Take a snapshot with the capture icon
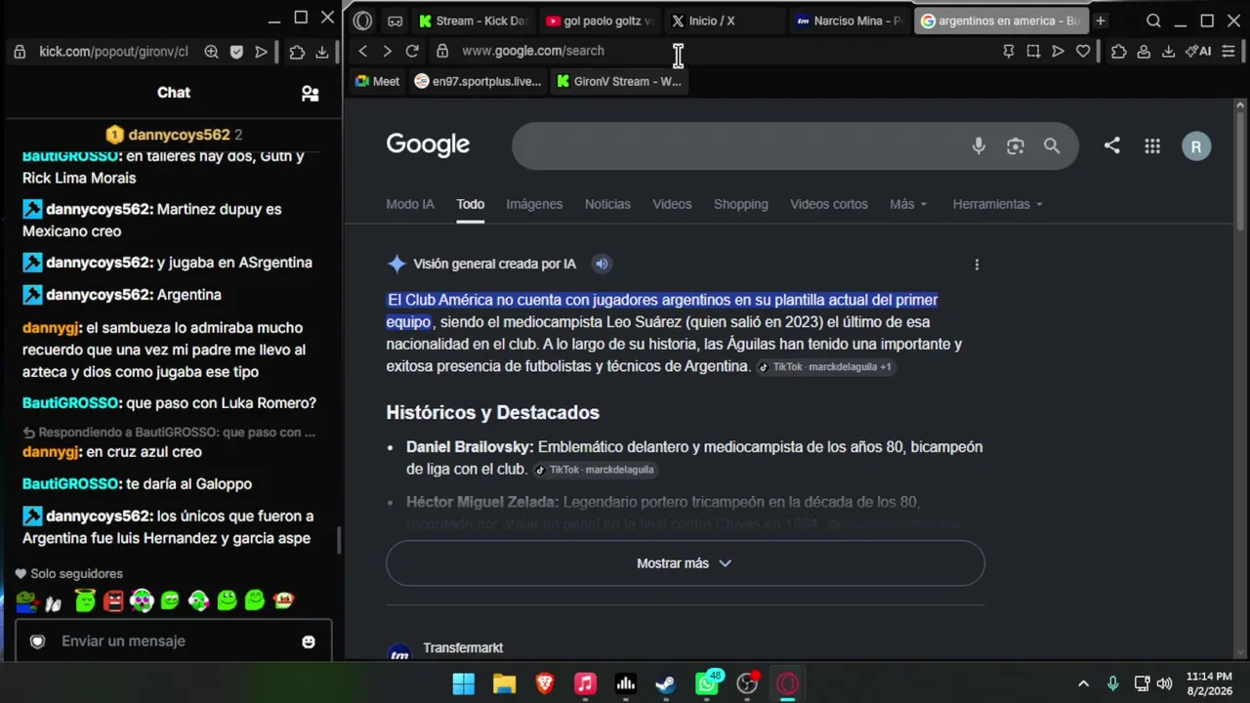The image size is (1250, 703). [1033, 51]
